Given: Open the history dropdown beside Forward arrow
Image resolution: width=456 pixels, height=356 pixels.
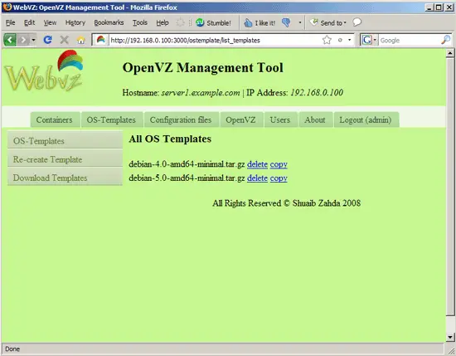Looking at the screenshot, I should (x=33, y=40).
